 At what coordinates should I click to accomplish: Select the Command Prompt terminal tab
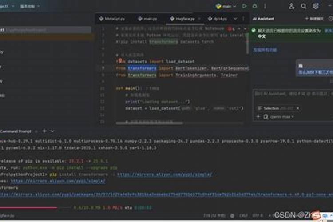pyautogui.click(x=16, y=131)
